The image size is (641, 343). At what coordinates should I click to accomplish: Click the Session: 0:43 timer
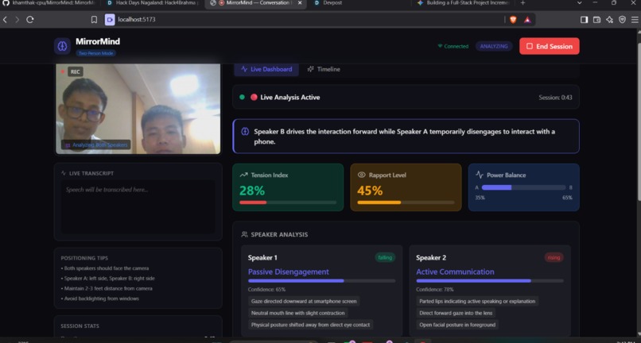pos(555,97)
